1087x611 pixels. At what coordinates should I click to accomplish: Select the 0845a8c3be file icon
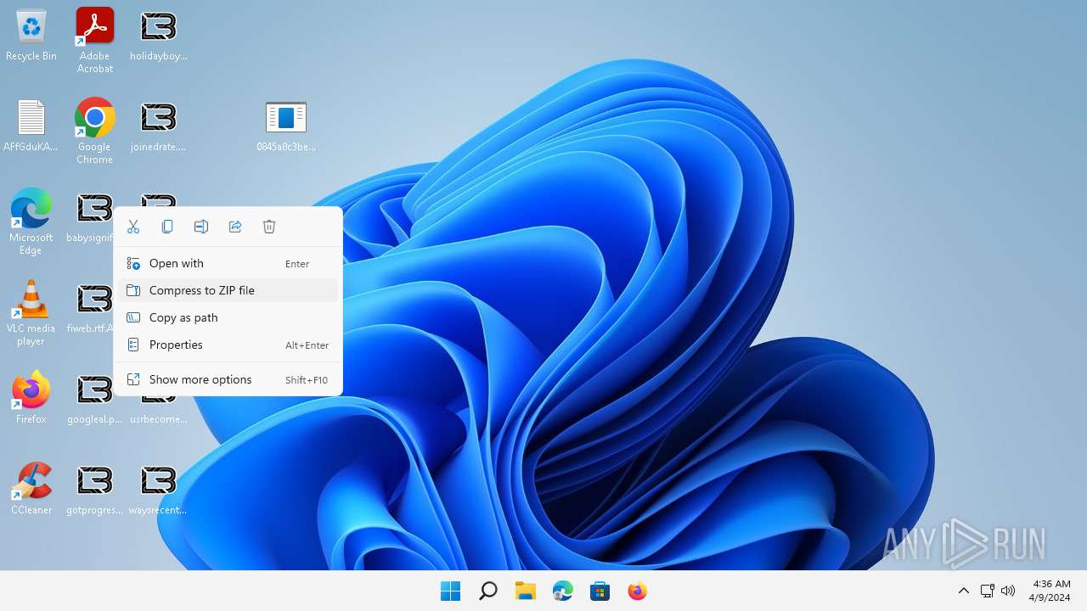pyautogui.click(x=286, y=126)
